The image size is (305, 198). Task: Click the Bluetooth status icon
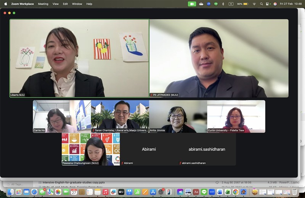click(223, 4)
